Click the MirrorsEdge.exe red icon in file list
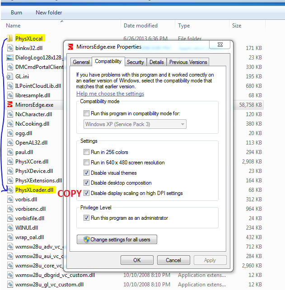This screenshot has width=285, height=290. [9, 104]
